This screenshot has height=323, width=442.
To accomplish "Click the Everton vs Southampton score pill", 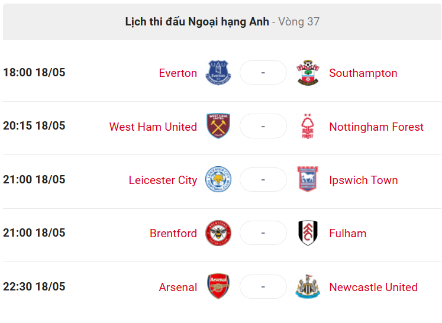I will coord(263,73).
